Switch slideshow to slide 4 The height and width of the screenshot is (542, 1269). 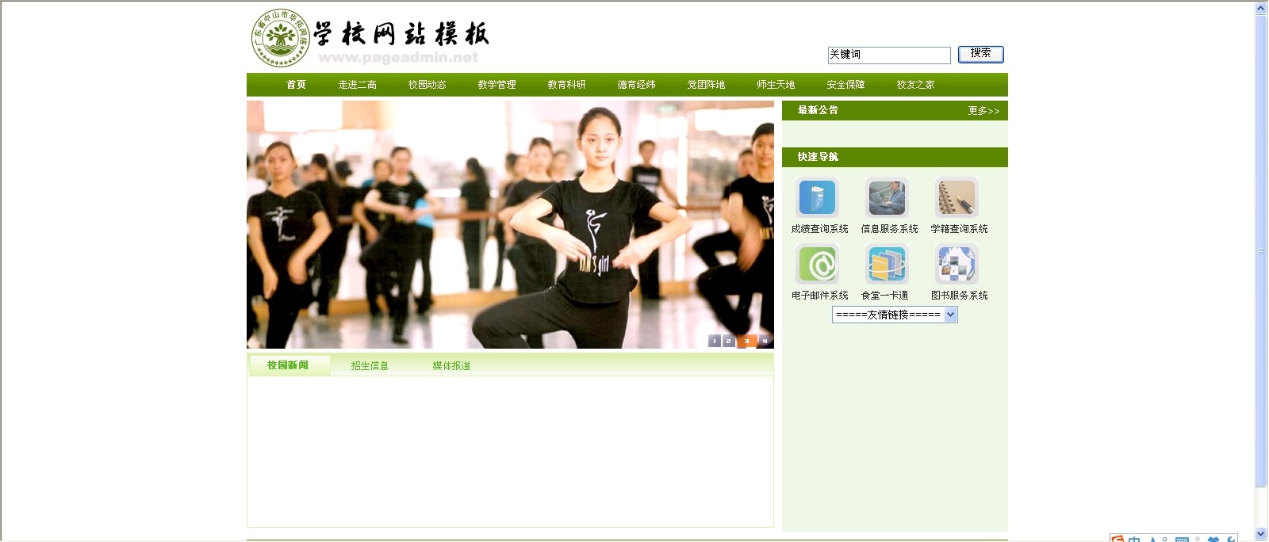click(x=765, y=341)
